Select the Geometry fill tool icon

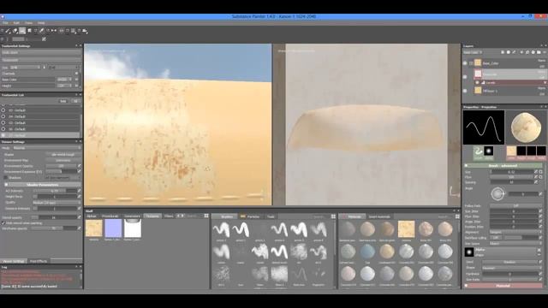[29, 31]
